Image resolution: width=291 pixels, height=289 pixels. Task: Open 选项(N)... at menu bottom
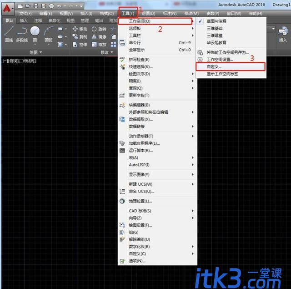(157, 261)
